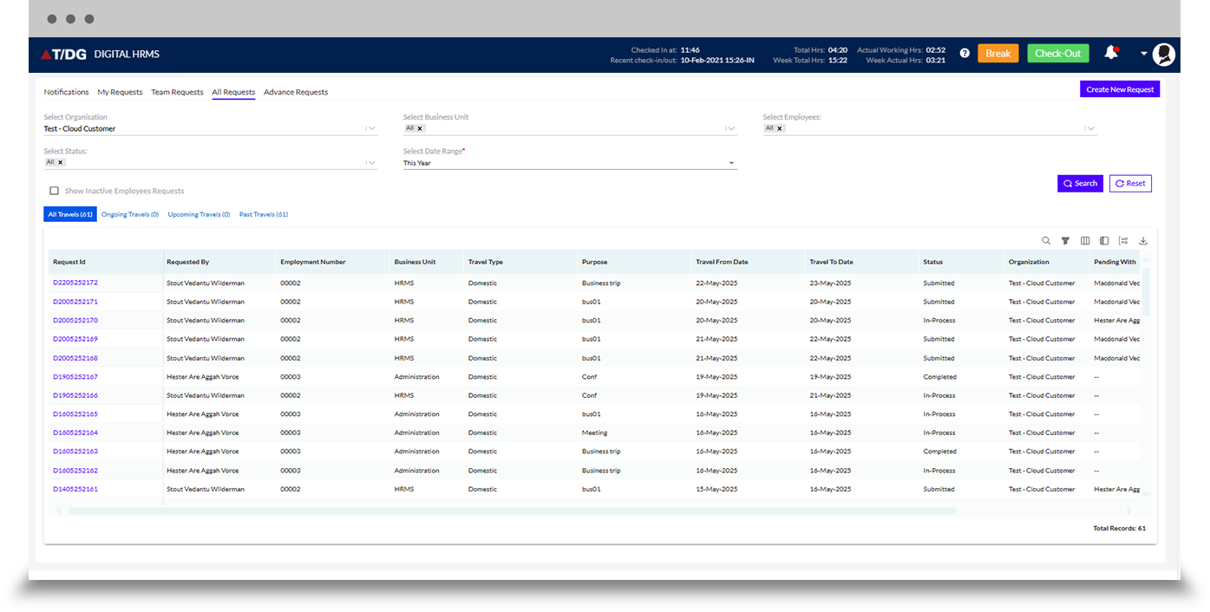This screenshot has width=1210, height=612.
Task: Sort by the Purpose column header
Action: point(635,262)
